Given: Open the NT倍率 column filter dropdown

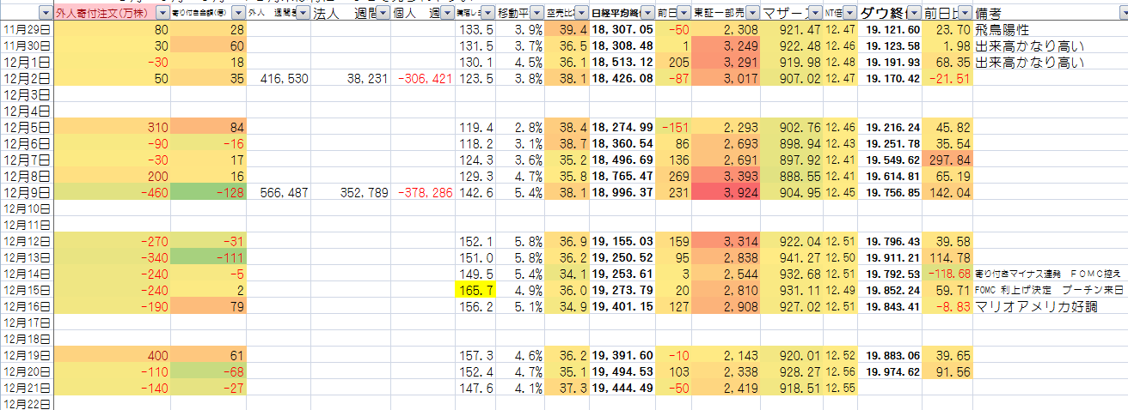Looking at the screenshot, I should coord(848,14).
